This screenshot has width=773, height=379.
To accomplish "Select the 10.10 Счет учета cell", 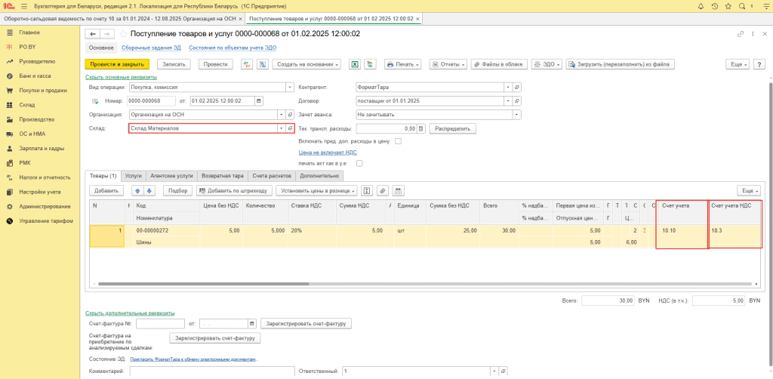I will (682, 231).
